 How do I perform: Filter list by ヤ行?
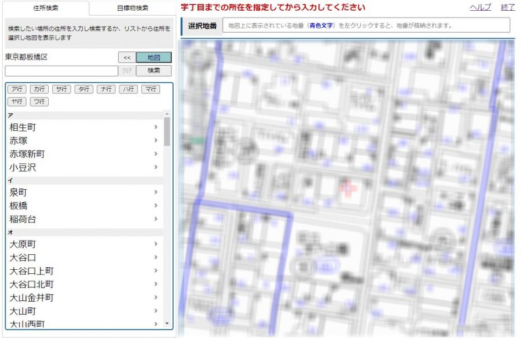tap(17, 102)
